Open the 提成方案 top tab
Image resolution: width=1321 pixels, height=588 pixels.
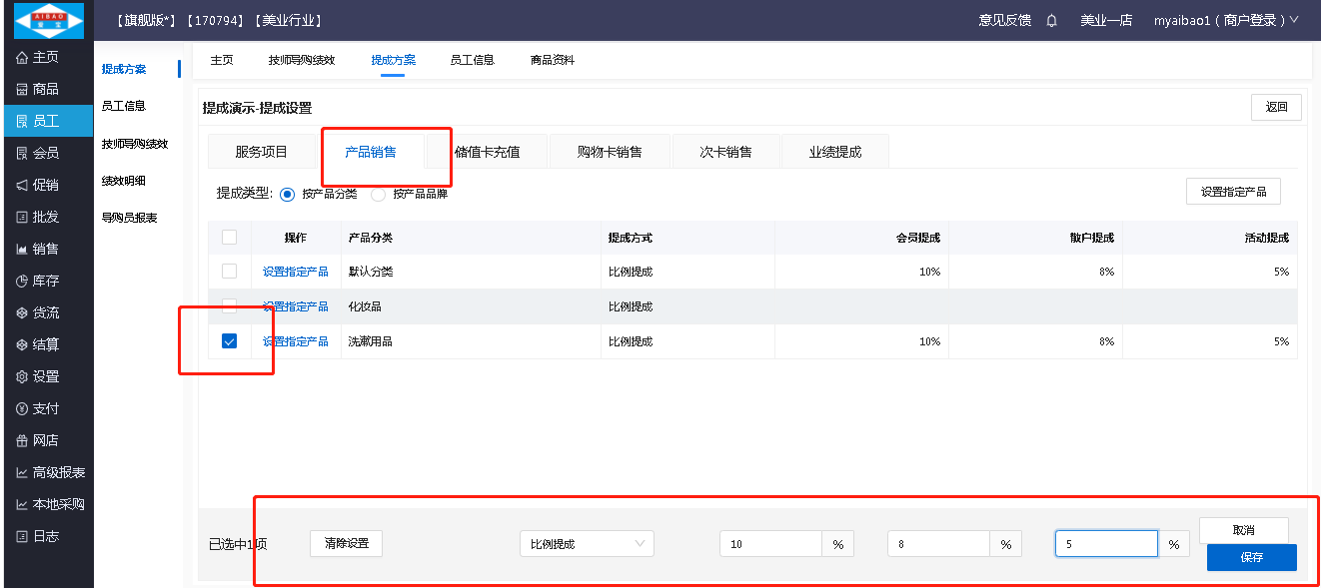click(x=393, y=60)
